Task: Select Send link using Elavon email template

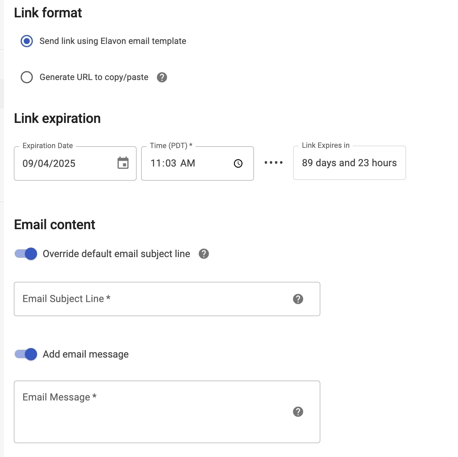Action: tap(27, 41)
